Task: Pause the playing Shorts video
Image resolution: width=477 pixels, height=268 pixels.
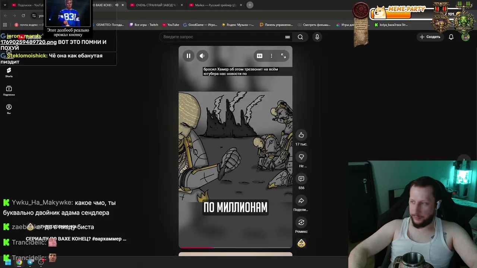Action: (189, 56)
